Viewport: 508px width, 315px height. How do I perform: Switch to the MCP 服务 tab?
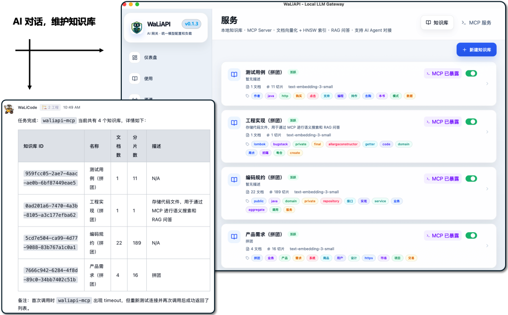(x=476, y=23)
